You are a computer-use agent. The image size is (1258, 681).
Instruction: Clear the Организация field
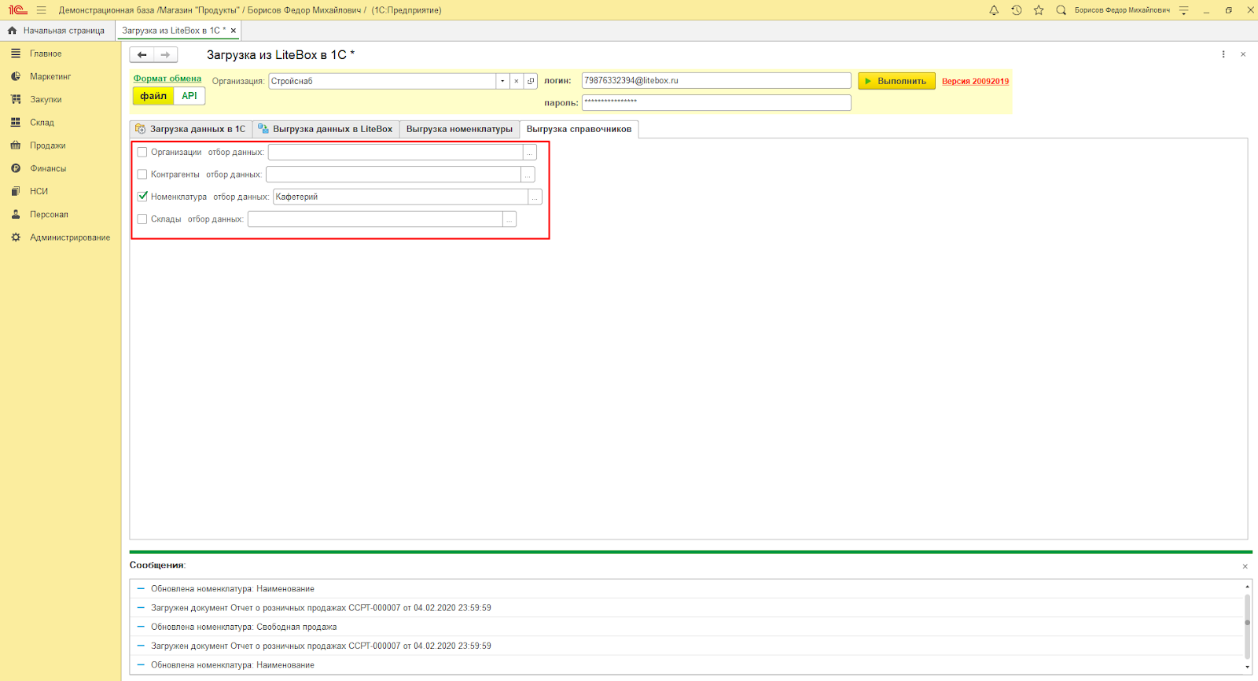517,81
